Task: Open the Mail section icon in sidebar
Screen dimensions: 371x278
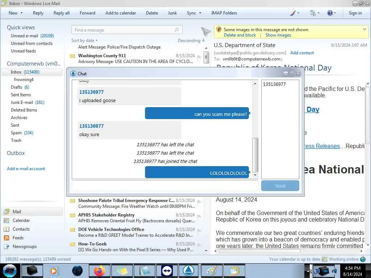Action: (7, 211)
